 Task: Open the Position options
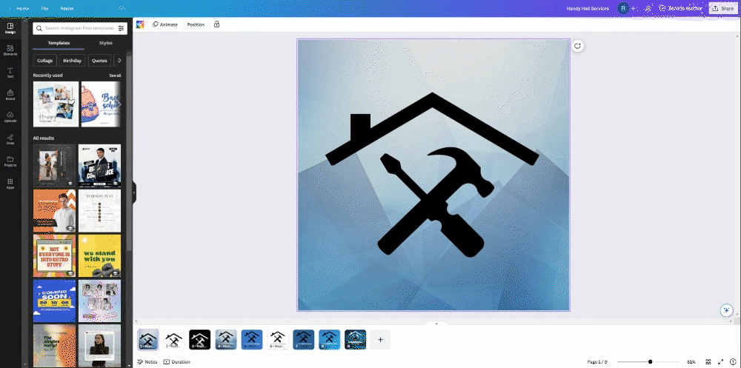pos(196,24)
